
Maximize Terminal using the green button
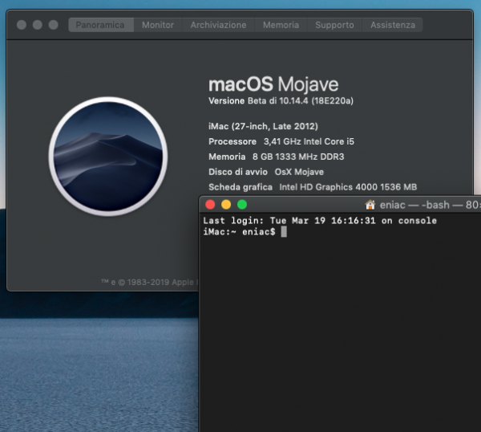tap(242, 205)
